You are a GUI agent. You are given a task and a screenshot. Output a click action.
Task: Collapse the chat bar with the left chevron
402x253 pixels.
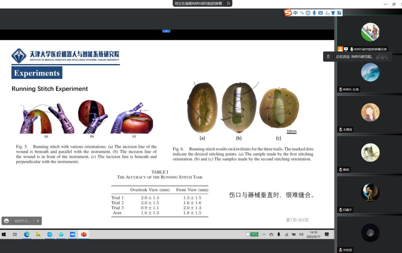coord(38,221)
